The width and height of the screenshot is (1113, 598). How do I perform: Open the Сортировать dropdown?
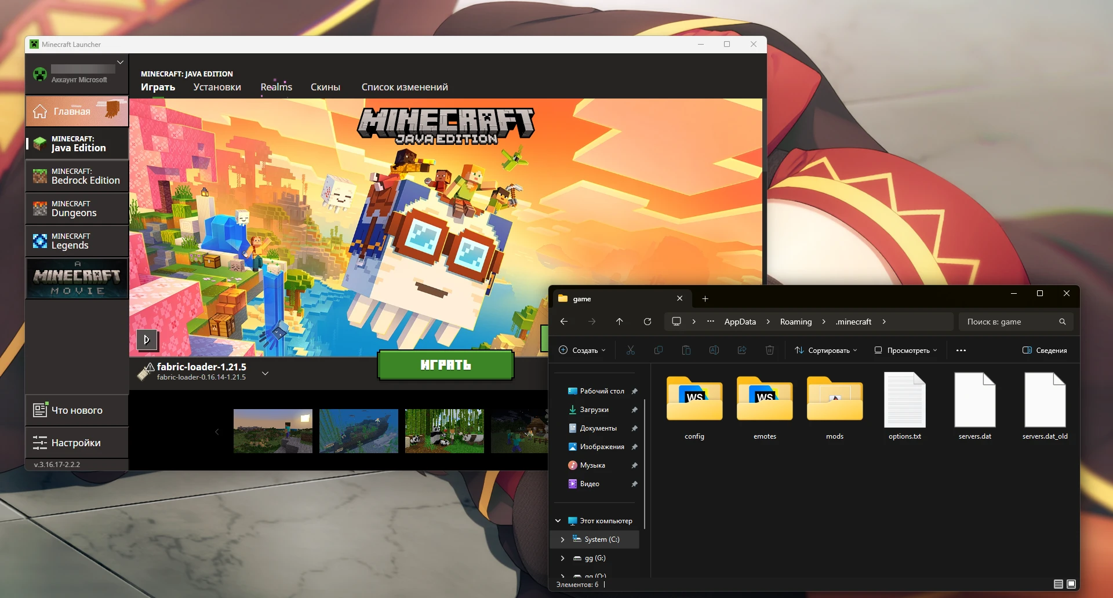tap(825, 350)
